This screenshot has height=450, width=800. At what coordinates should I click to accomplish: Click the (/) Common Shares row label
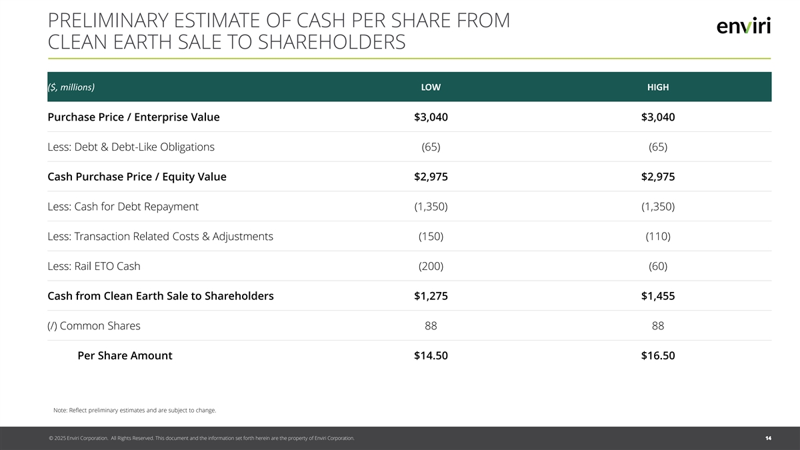point(93,326)
